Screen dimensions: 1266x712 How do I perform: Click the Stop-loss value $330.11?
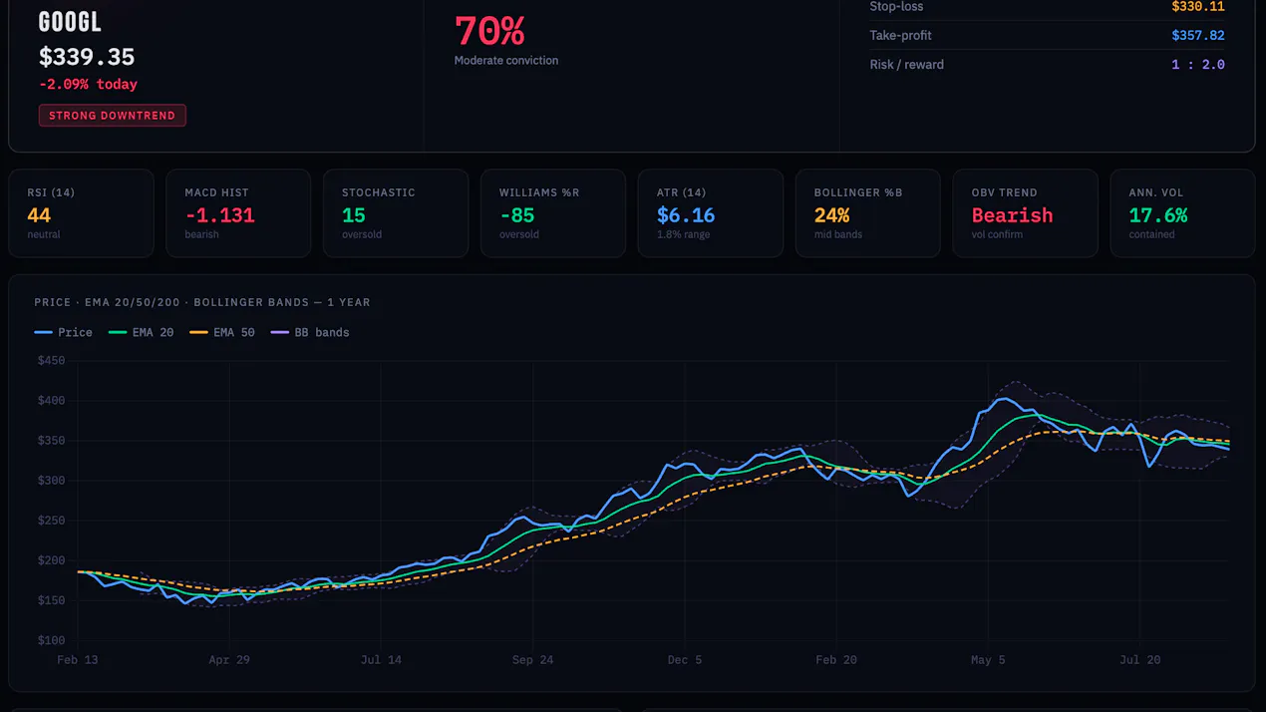point(1198,6)
